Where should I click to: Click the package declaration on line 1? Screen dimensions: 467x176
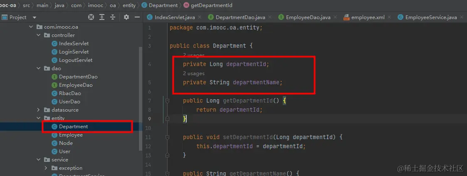pos(216,28)
